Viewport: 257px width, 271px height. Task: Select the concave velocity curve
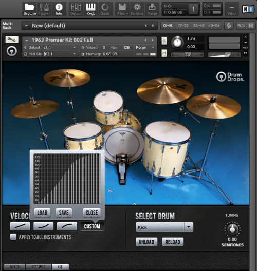44,226
